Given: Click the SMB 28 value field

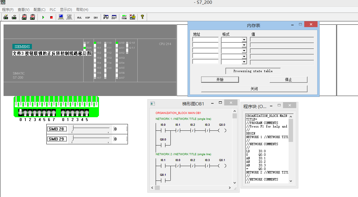Looking at the screenshot, I should tap(121, 129).
